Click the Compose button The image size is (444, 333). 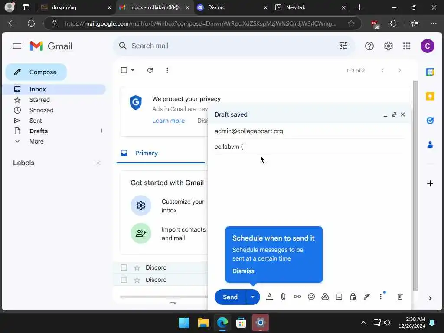coord(36,72)
